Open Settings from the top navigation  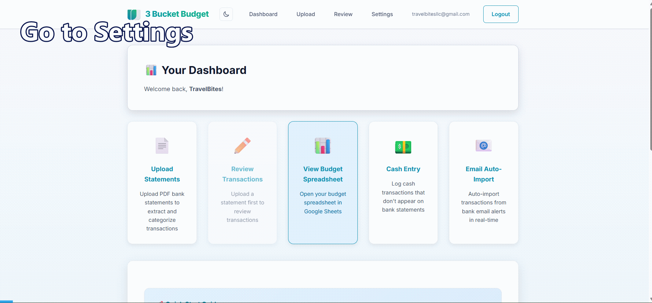382,14
